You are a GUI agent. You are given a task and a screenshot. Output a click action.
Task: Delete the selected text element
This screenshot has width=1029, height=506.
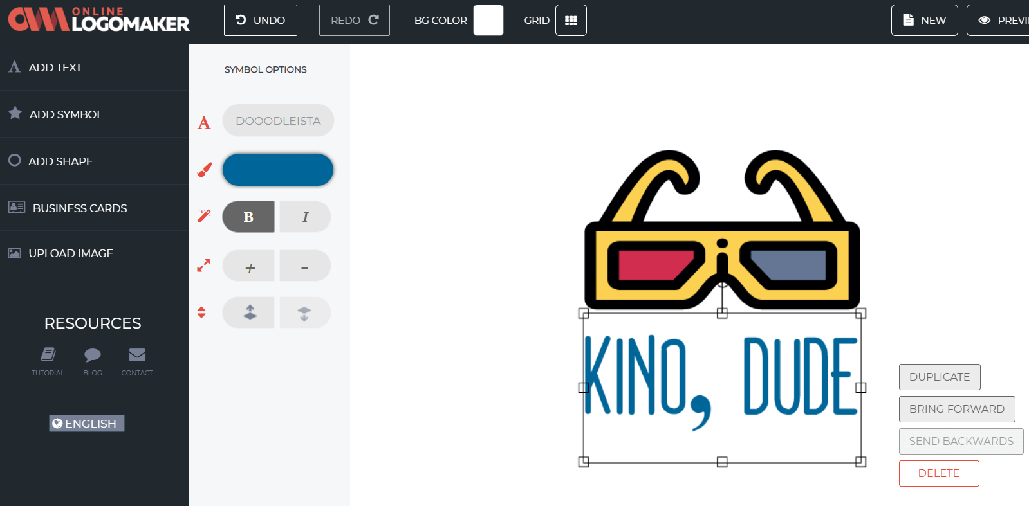pos(938,473)
